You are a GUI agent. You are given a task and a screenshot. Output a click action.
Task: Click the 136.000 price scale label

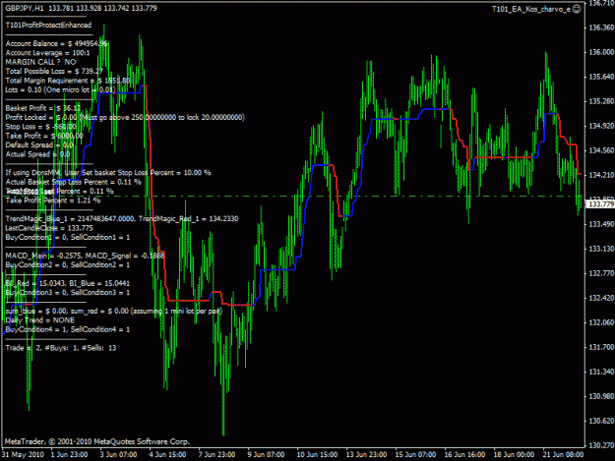[601, 52]
